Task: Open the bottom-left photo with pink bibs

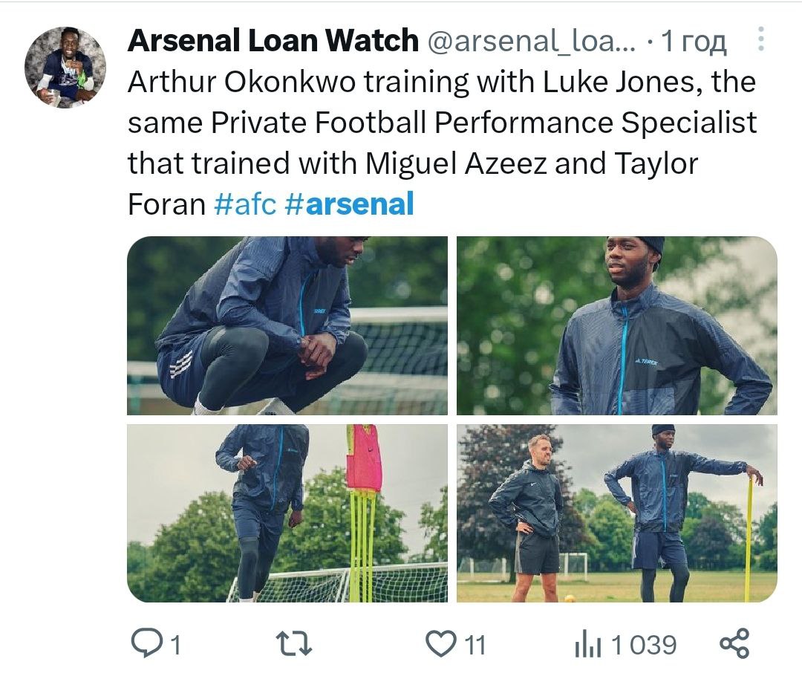Action: 287,513
